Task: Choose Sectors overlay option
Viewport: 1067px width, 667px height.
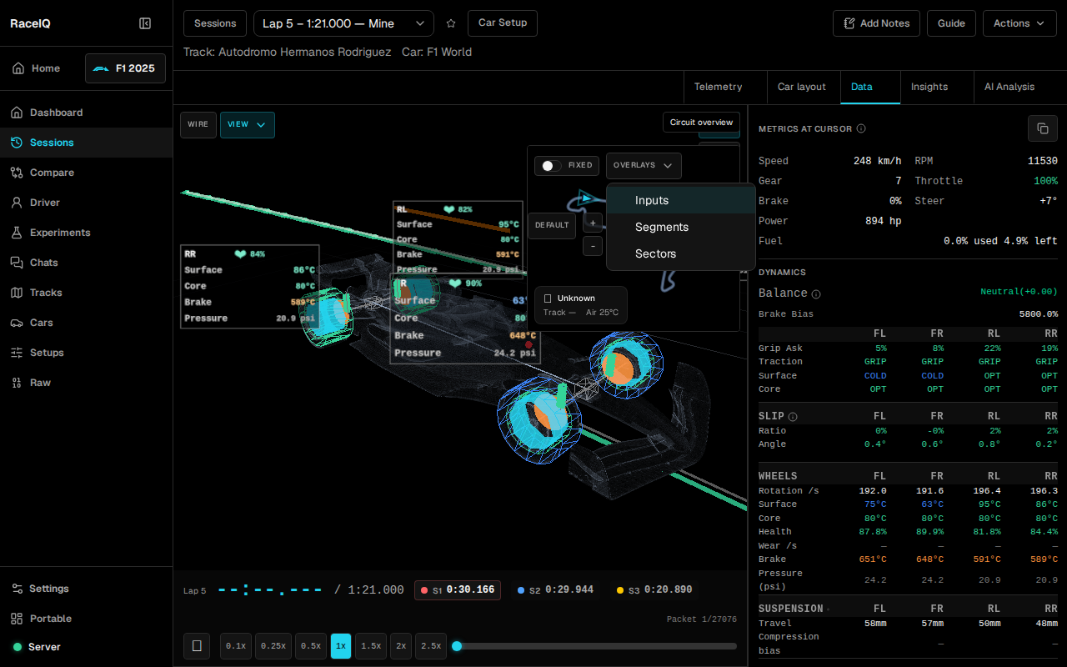Action: coord(681,253)
